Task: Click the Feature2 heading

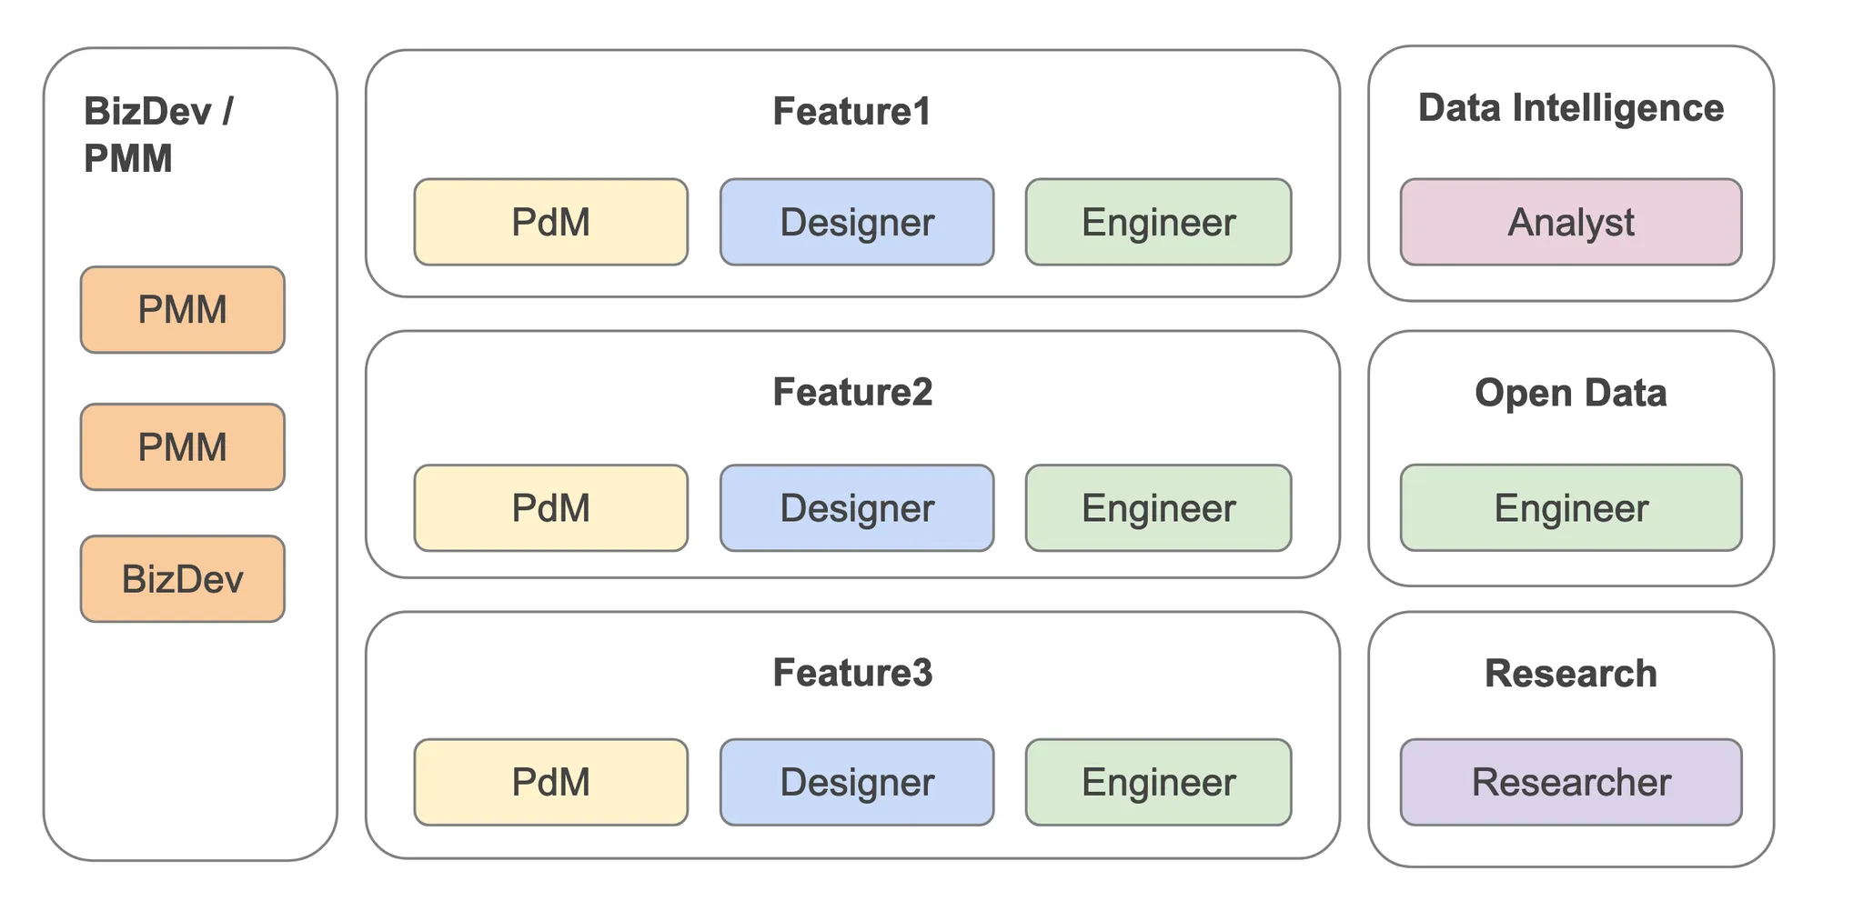Action: [852, 392]
